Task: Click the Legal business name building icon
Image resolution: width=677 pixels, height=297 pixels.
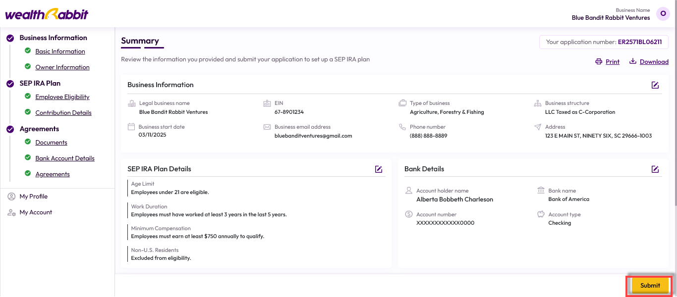Action: (131, 103)
